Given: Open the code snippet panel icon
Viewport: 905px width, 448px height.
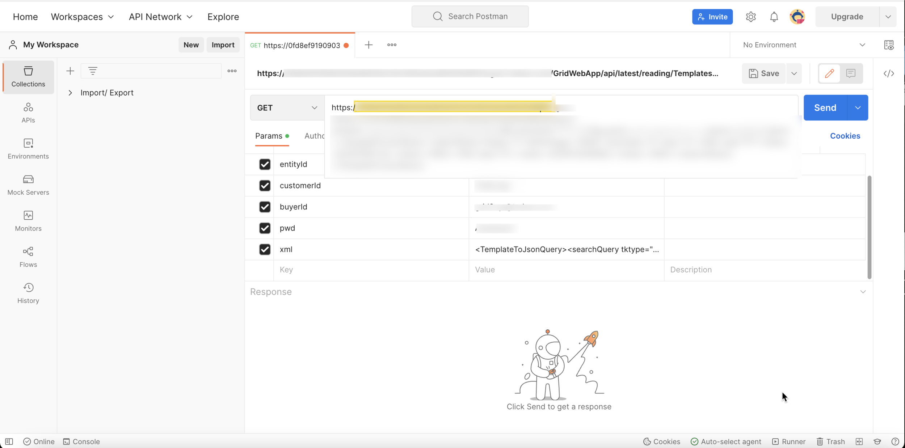Looking at the screenshot, I should point(889,73).
